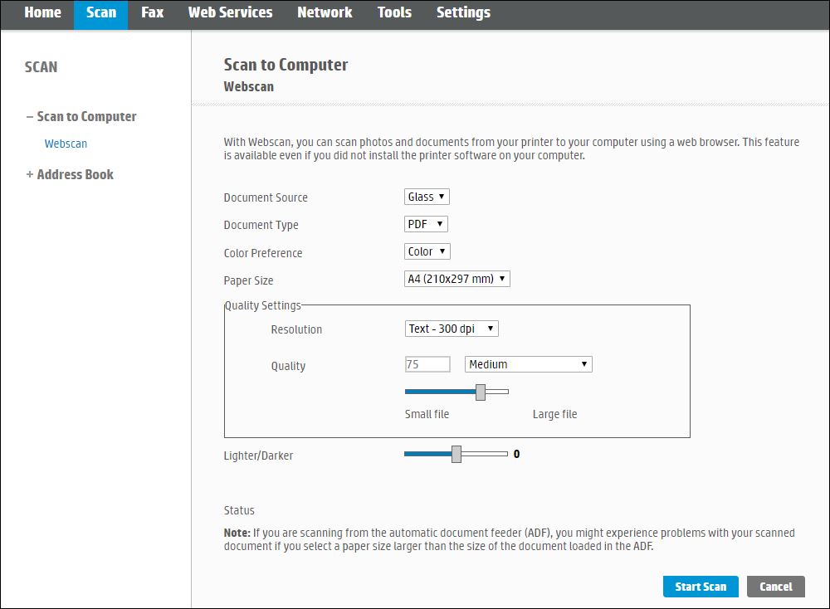Click the Cancel button
This screenshot has height=609, width=830.
775,587
